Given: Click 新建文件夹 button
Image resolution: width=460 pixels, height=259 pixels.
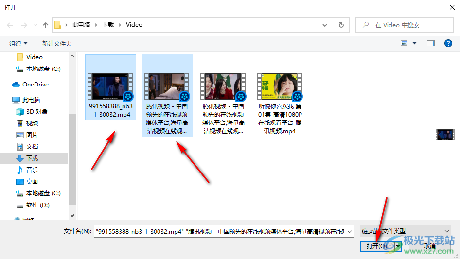Looking at the screenshot, I should click(x=57, y=43).
